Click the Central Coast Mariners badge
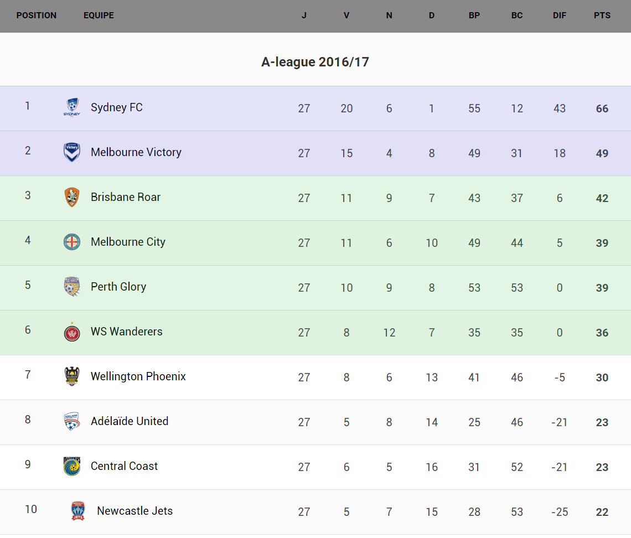Image resolution: width=631 pixels, height=538 pixels. click(72, 466)
